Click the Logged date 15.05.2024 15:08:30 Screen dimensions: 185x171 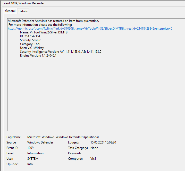(103, 142)
